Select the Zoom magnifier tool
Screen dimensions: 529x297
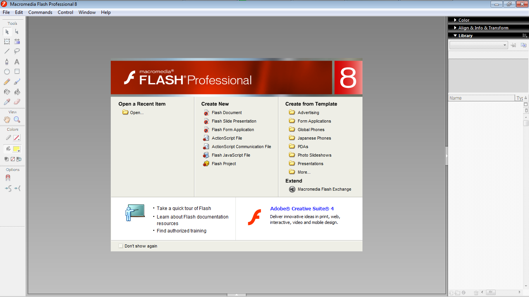[x=17, y=119]
